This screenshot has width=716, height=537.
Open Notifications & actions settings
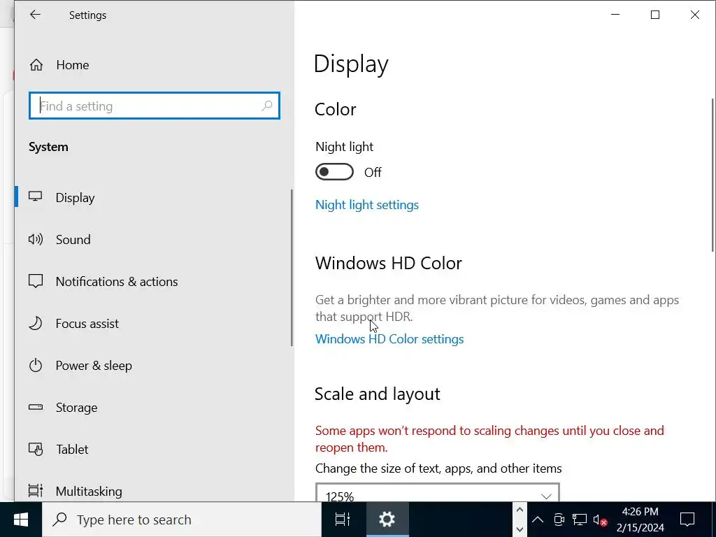[x=155, y=281]
